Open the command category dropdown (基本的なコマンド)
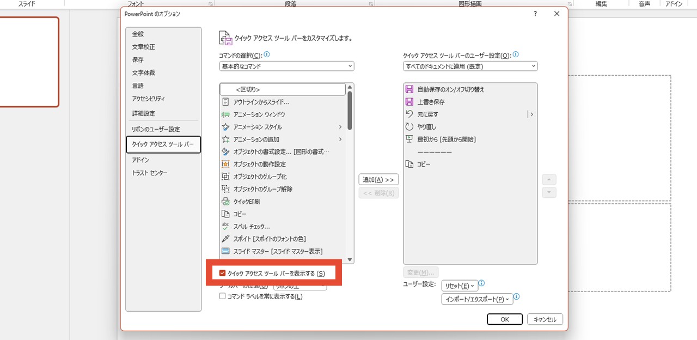This screenshot has width=697, height=340. 286,66
